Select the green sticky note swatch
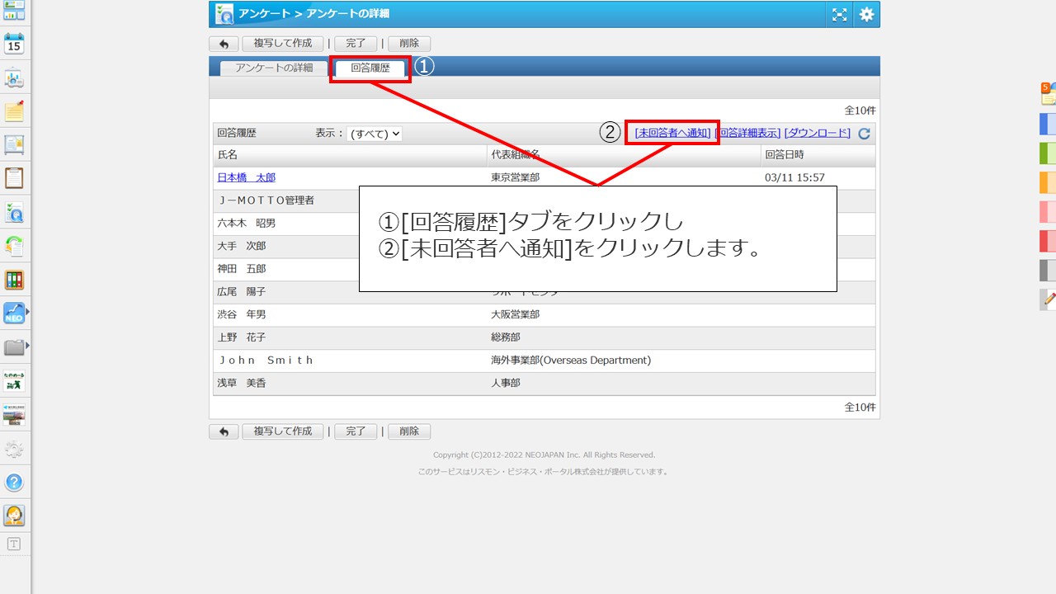This screenshot has width=1056, height=594. [x=1048, y=153]
